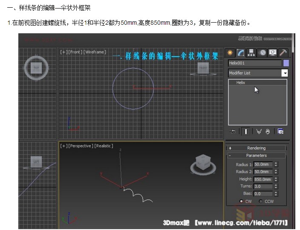Toggle the Pin Stack icon
This screenshot has width=300, height=230.
(233, 131)
